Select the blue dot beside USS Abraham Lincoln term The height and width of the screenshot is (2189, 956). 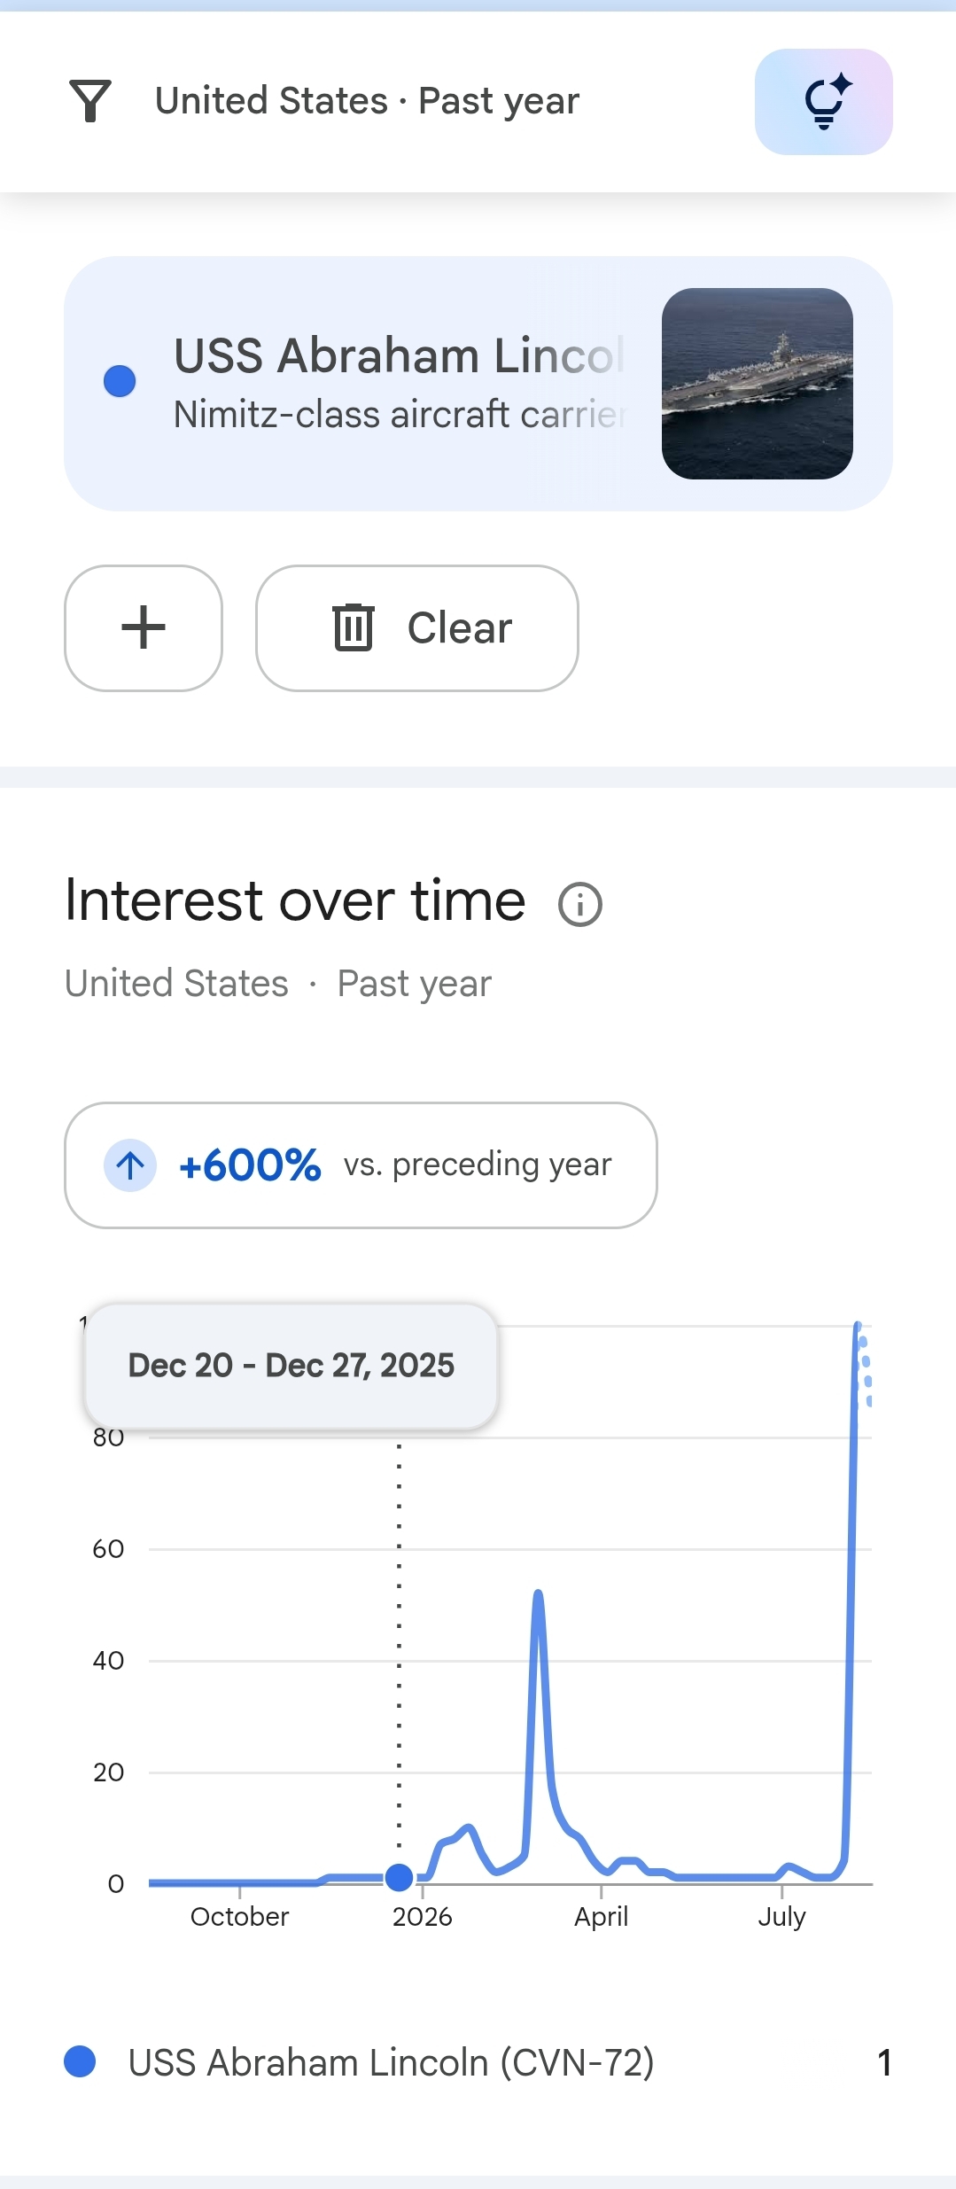[x=120, y=381]
